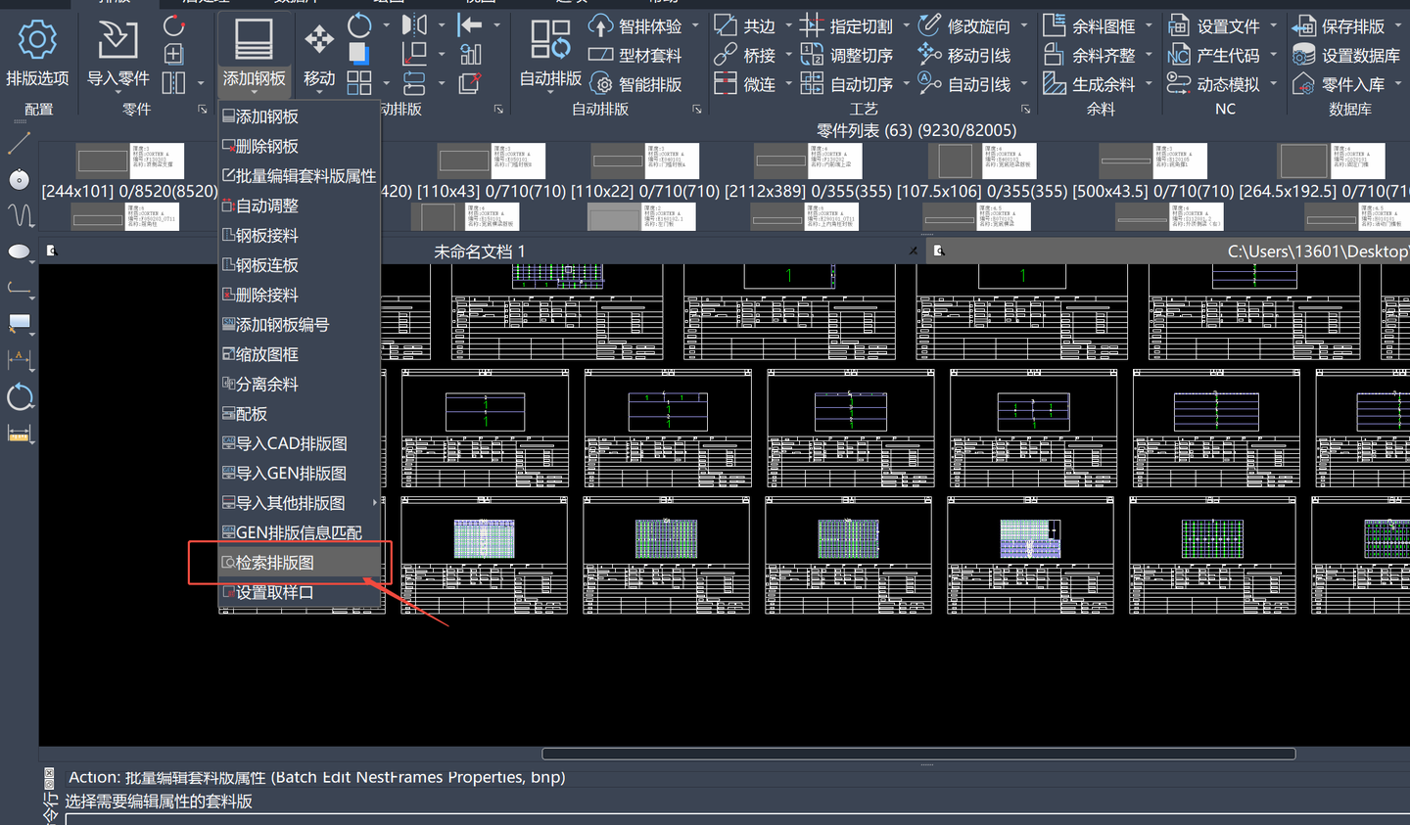Screen dimensions: 1410x825
Task: Click the 生成余料 button
Action: pyautogui.click(x=1089, y=84)
